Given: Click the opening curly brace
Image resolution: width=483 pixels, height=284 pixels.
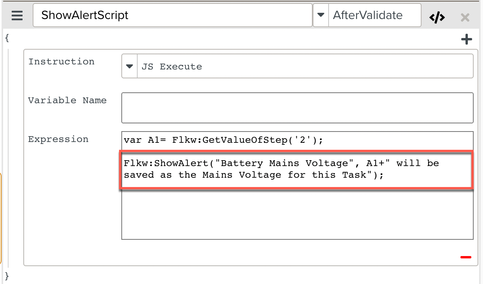Looking at the screenshot, I should pos(6,38).
